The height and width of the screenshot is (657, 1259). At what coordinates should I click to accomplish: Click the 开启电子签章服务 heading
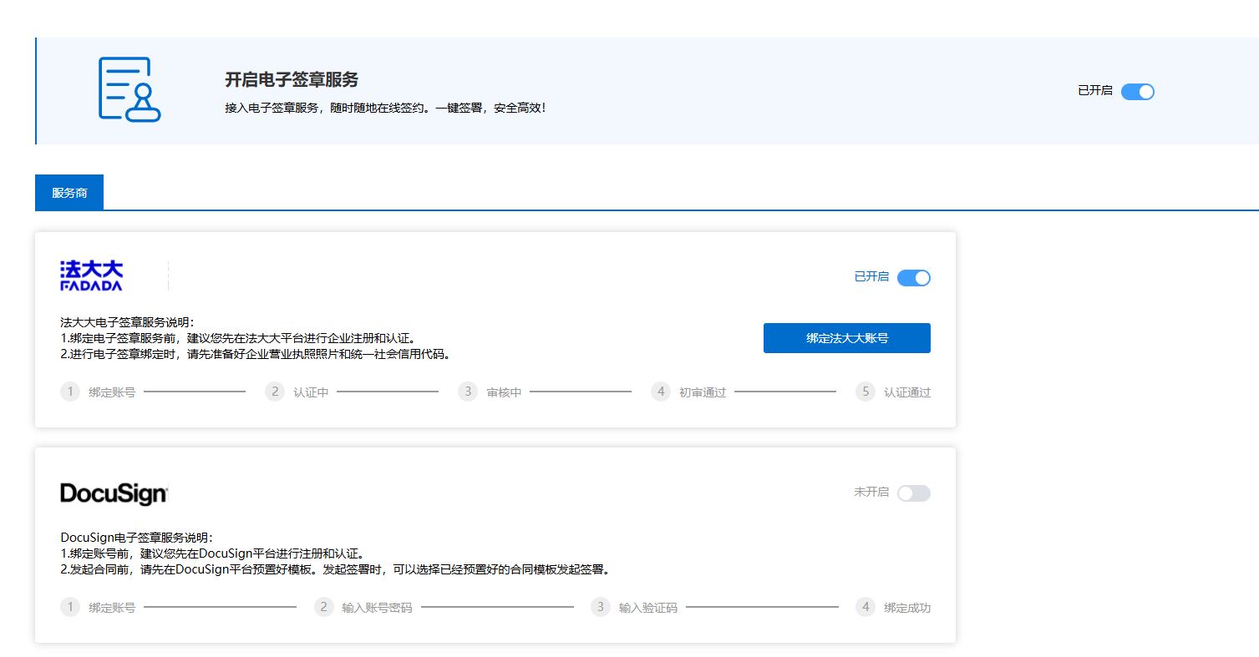(x=292, y=80)
